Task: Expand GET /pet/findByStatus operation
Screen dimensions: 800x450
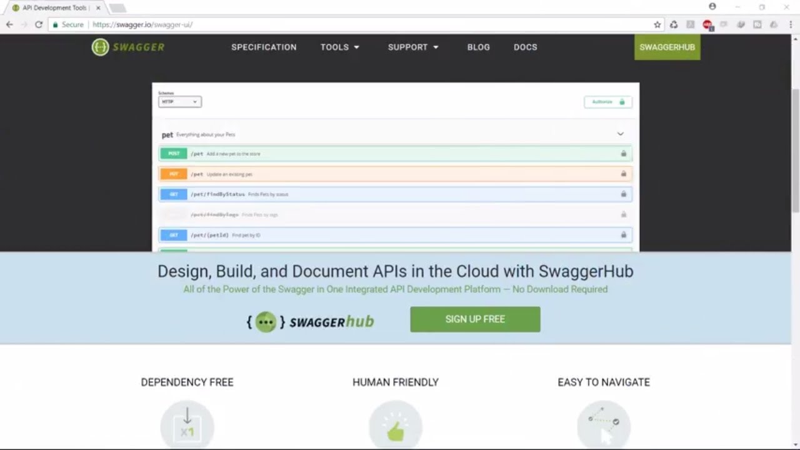Action: (x=396, y=194)
